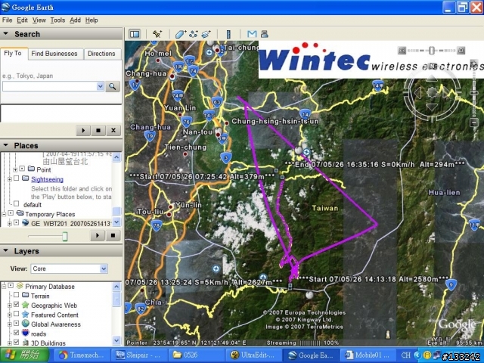This screenshot has width=484, height=363.
Task: Click the 3D Buildings layer icon
Action: point(26,343)
